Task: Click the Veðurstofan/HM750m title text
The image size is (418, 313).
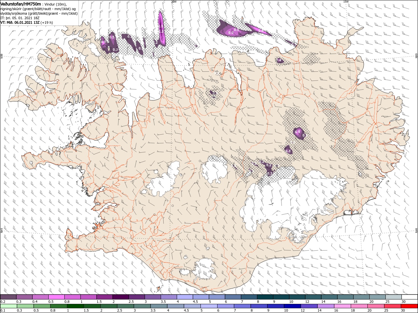Action: coord(21,4)
